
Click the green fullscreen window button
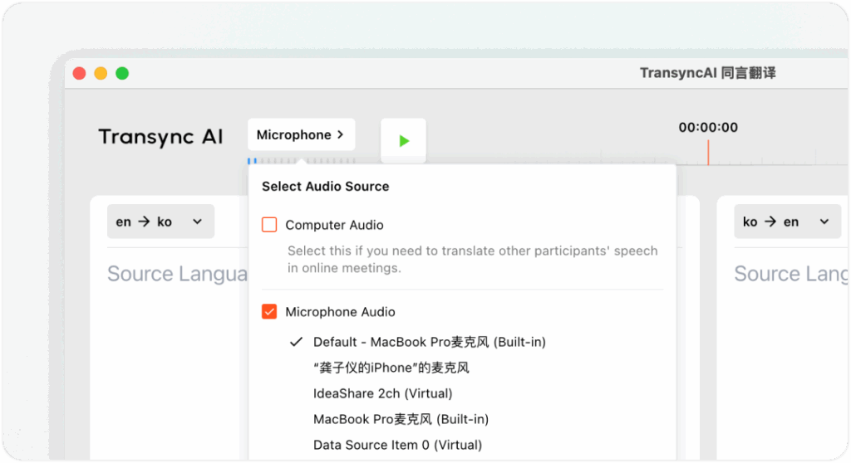(122, 73)
